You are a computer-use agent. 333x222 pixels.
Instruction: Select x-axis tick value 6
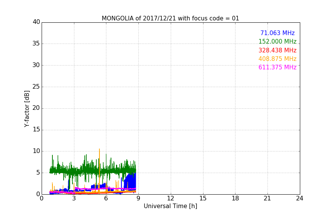coord(106,198)
